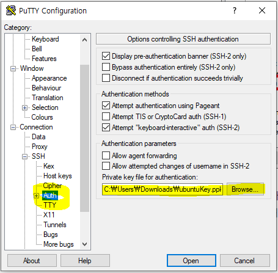The width and height of the screenshot is (278, 273).
Task: Open Translation settings
Action: tap(48, 98)
